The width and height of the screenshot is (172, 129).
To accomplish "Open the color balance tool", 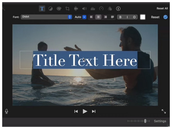I will point(50,9).
